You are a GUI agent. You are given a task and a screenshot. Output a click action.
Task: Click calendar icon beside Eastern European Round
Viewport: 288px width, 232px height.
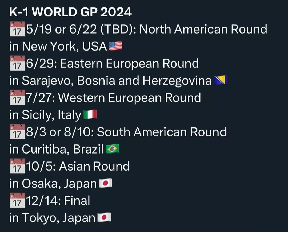pos(17,64)
